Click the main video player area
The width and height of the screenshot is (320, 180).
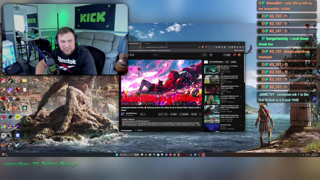click(161, 82)
